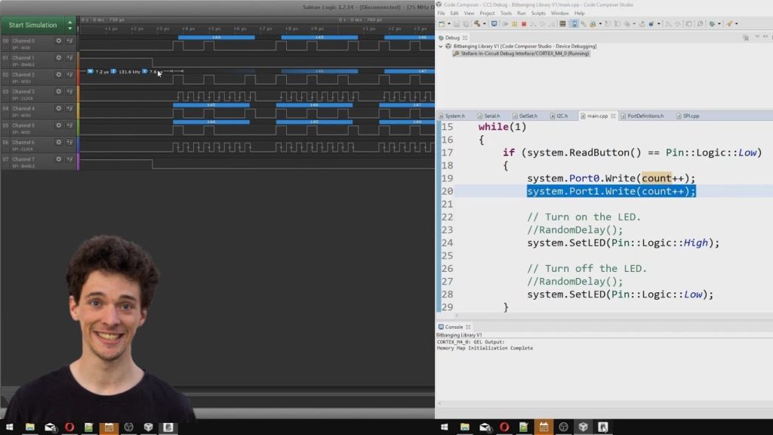Open the gear icon dropdown arrow

tap(719, 23)
